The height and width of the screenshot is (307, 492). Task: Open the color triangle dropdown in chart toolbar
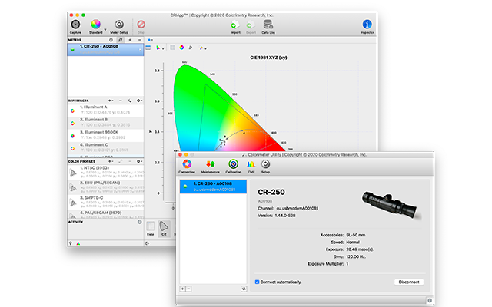click(160, 48)
